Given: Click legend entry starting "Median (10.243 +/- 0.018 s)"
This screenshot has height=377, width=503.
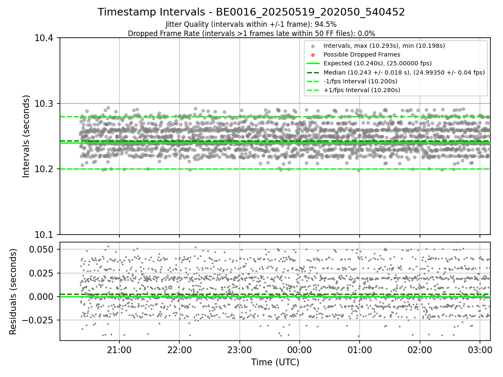Looking at the screenshot, I should 404,72.
